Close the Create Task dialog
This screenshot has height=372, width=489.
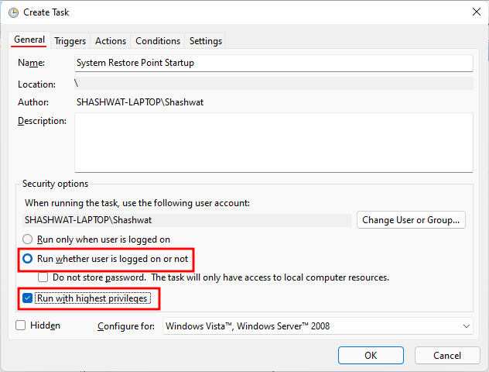[x=474, y=12]
